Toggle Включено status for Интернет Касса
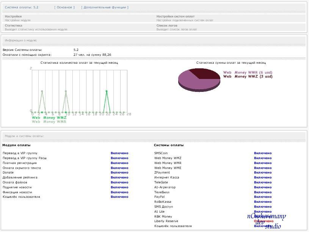 click(263, 177)
